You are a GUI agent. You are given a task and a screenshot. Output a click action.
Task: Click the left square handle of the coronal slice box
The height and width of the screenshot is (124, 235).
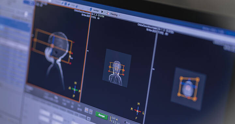pos(110,67)
